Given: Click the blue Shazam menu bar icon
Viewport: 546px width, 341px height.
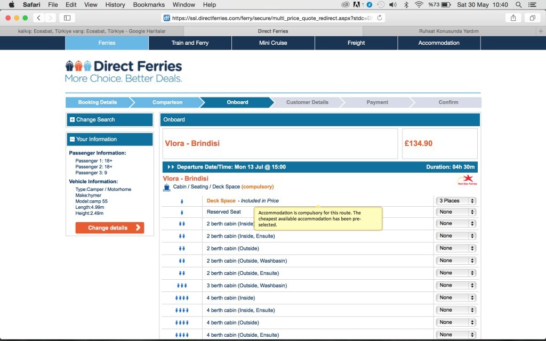Looking at the screenshot, I should 370,4.
